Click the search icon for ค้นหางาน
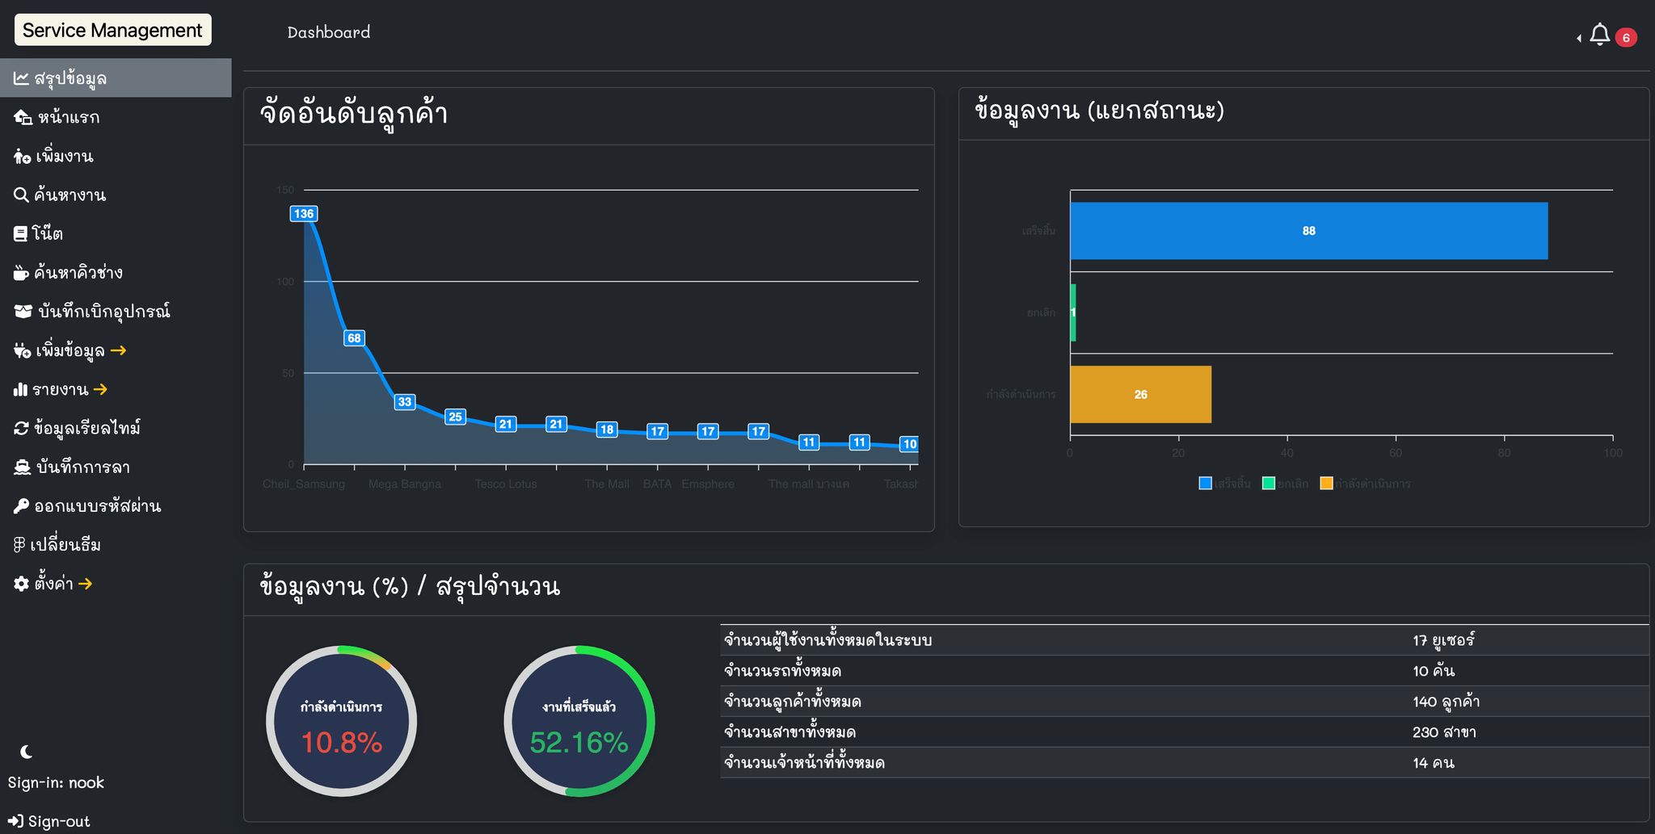Viewport: 1655px width, 834px height. (21, 195)
